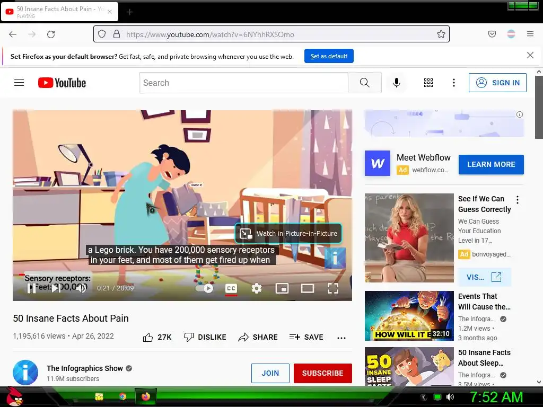Open the Firefox application menu

[x=530, y=34]
